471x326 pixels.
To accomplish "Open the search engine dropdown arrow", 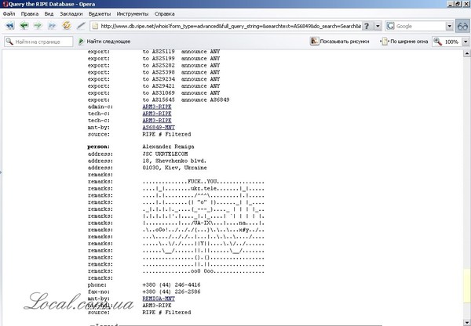I will [x=449, y=26].
